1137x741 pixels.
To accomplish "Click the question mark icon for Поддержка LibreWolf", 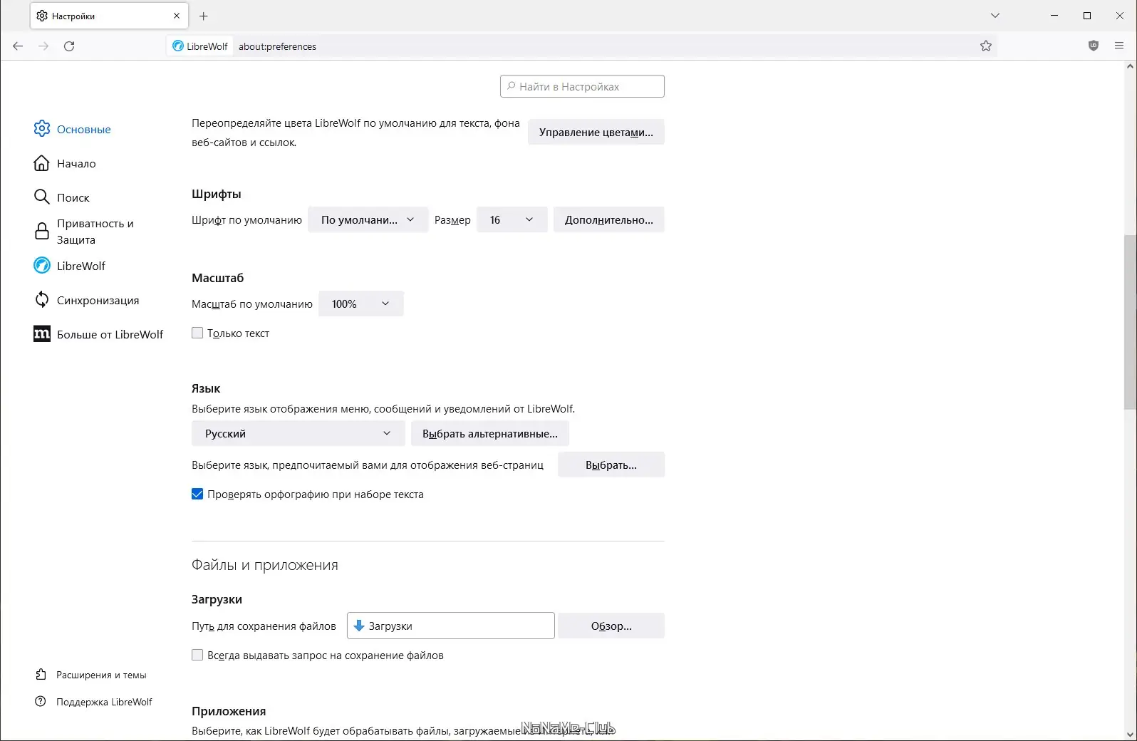I will tap(41, 702).
